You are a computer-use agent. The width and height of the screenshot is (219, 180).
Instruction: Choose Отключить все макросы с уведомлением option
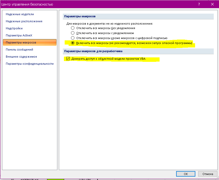(x=73, y=33)
